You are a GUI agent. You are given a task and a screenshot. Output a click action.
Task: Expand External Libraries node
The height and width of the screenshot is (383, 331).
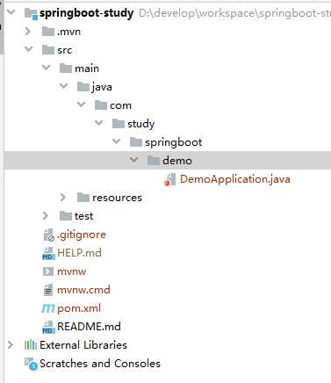click(x=11, y=344)
